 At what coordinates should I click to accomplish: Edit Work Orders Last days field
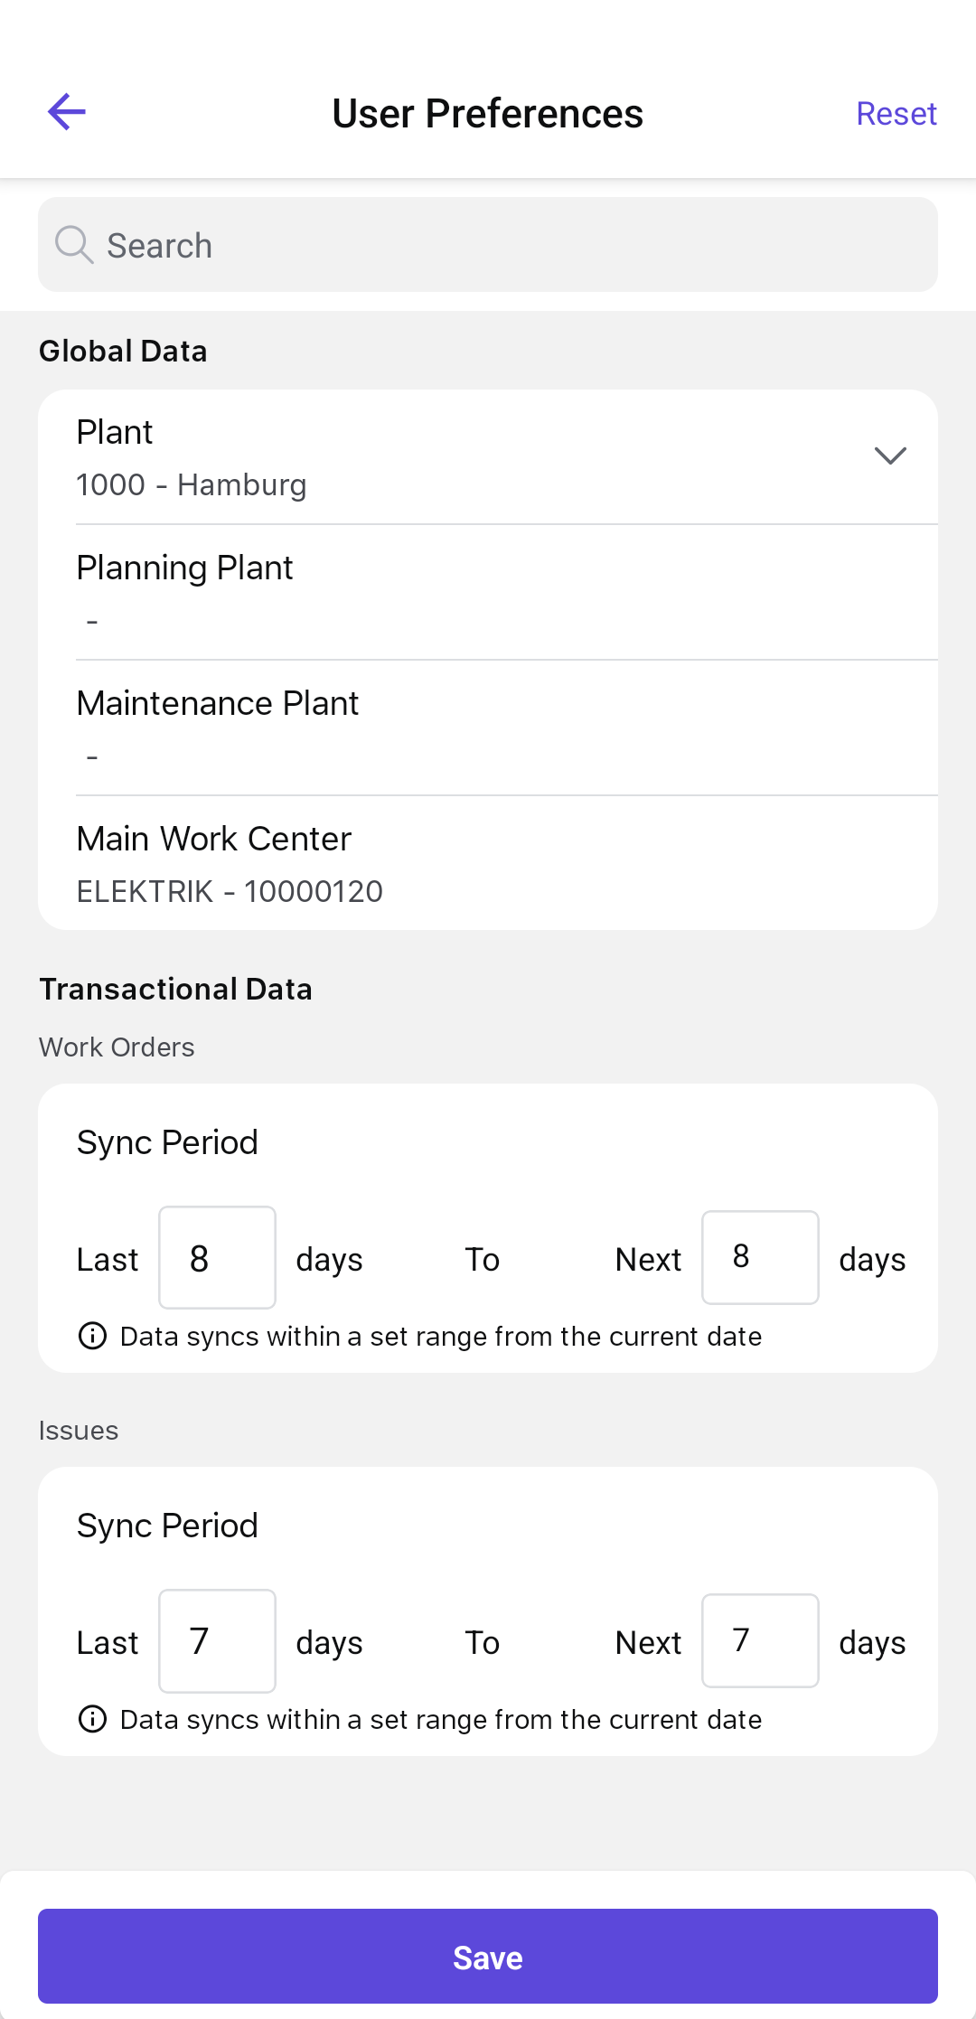[217, 1258]
